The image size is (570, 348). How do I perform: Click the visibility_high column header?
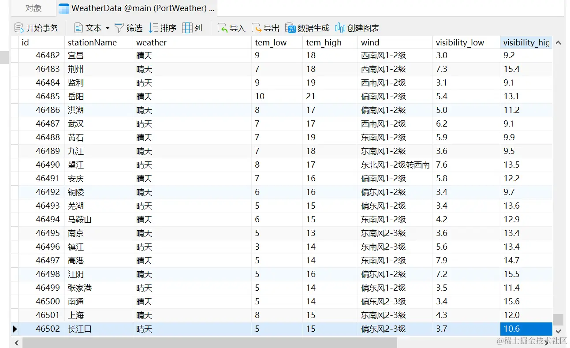point(526,42)
